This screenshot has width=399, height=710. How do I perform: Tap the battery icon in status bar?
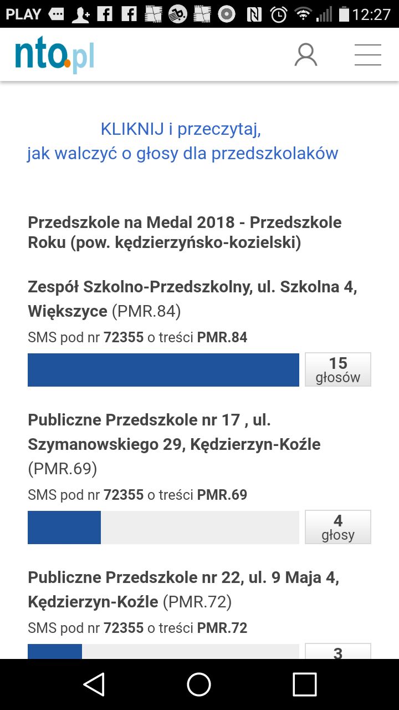344,14
